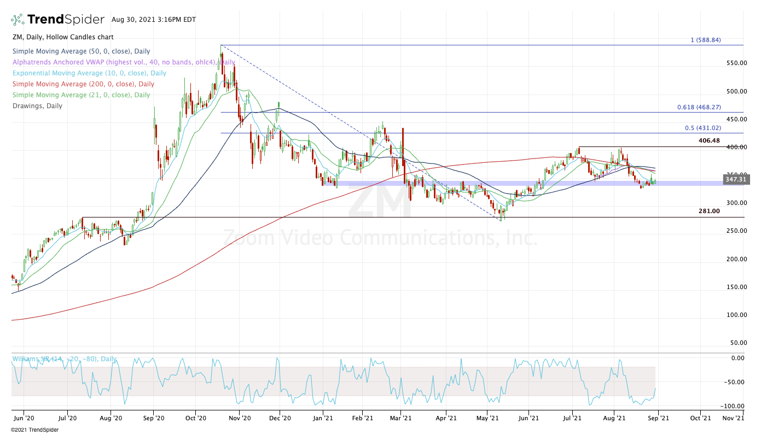Image resolution: width=761 pixels, height=435 pixels.
Task: Click the 281.00 support price label
Action: point(709,211)
